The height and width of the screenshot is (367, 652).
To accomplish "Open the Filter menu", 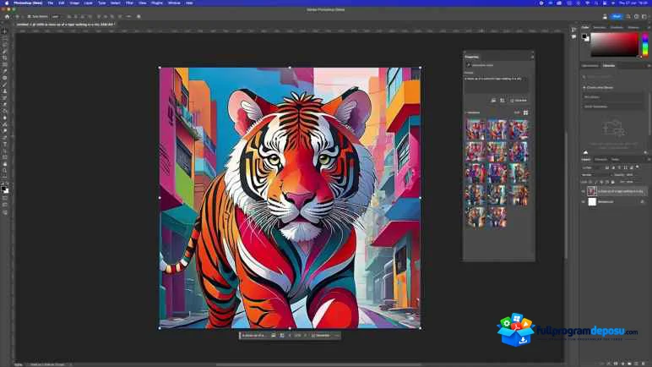I will (130, 3).
